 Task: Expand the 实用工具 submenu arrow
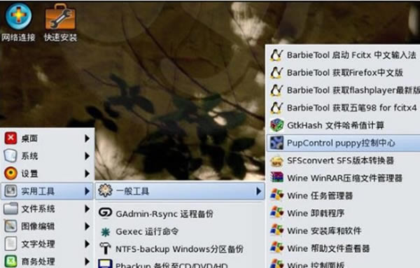coord(87,191)
